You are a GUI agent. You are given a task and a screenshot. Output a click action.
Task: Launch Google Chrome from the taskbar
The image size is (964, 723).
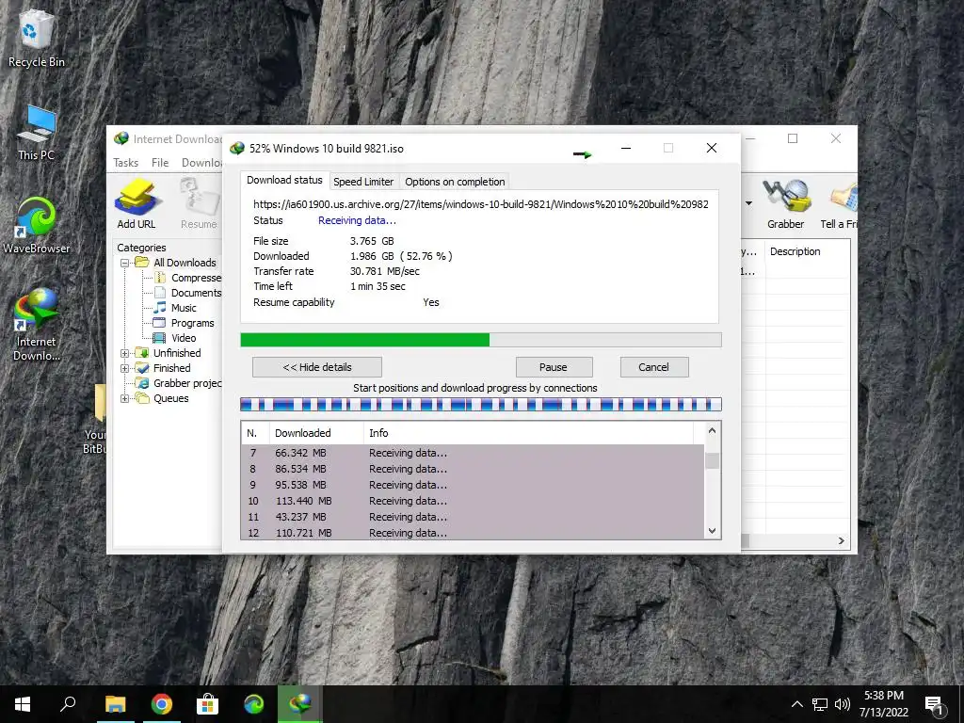click(162, 704)
